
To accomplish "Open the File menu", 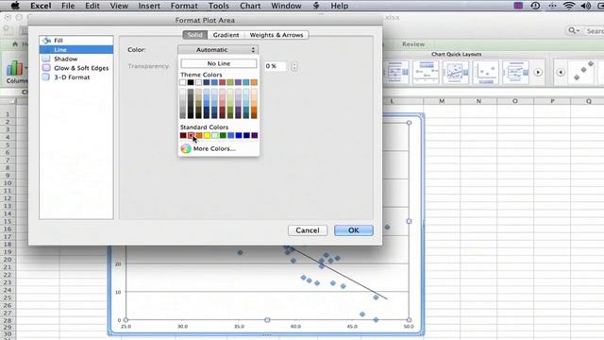I will [68, 6].
